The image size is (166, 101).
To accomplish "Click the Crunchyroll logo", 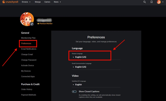I will pyautogui.click(x=10, y=2).
